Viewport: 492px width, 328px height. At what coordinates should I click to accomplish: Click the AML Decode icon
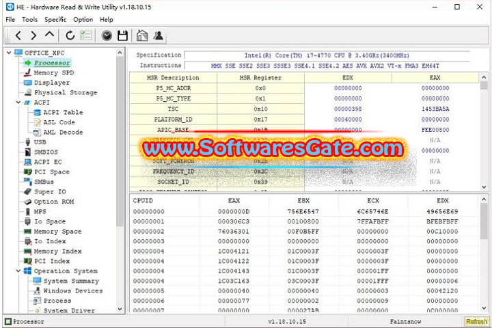coord(37,132)
